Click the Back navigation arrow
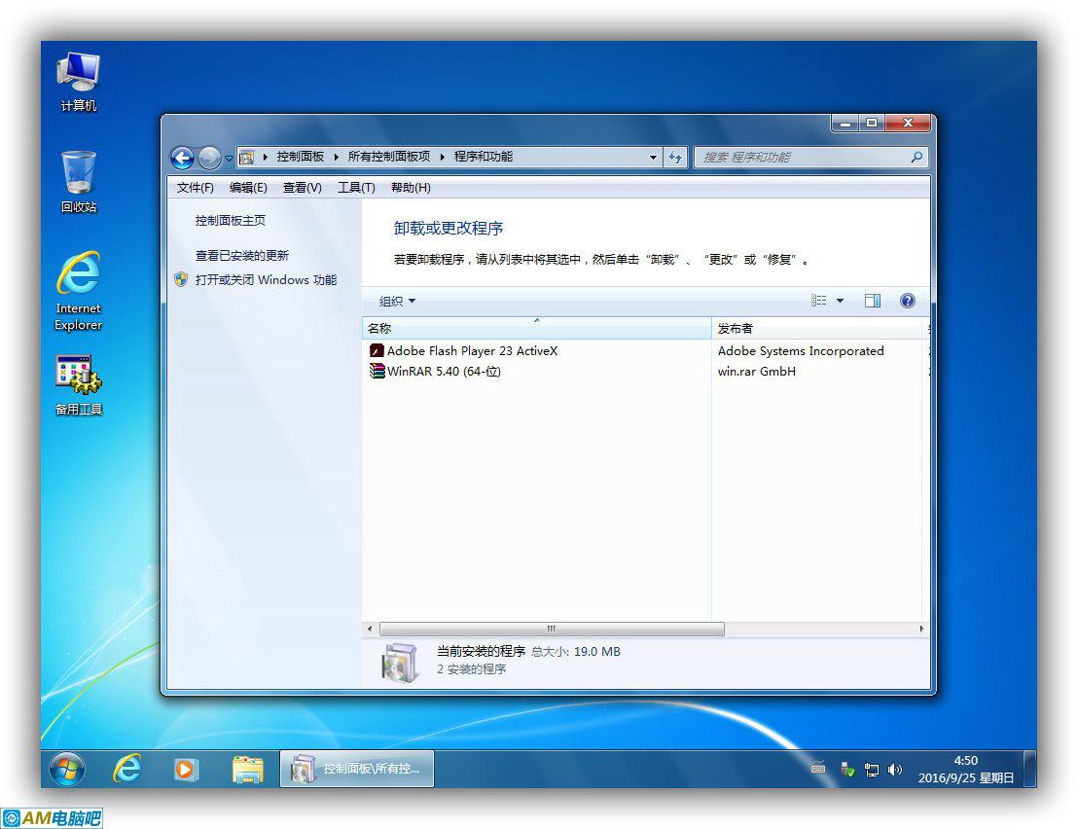1078x829 pixels. point(182,158)
